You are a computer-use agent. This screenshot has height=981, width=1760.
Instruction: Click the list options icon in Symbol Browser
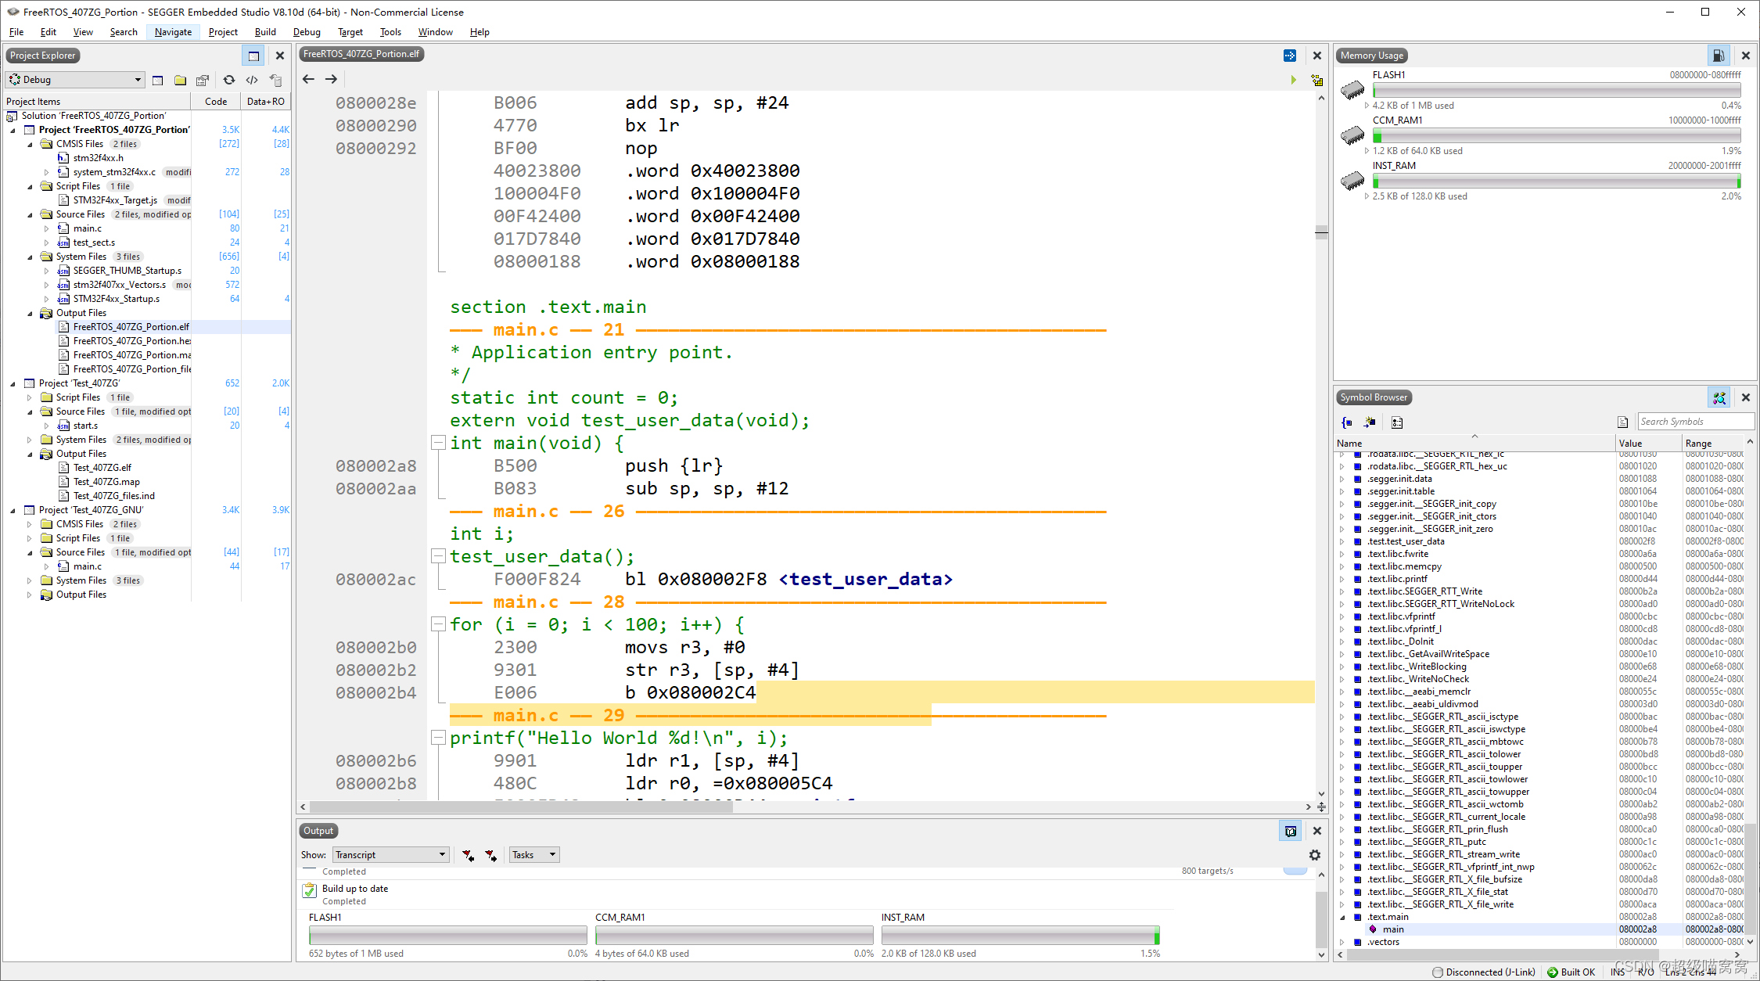coord(1397,422)
